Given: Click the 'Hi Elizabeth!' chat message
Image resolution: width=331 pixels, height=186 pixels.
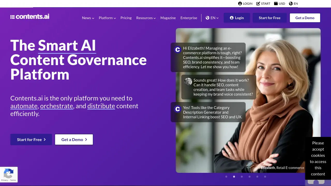Looking at the screenshot, I should pyautogui.click(x=208, y=57).
